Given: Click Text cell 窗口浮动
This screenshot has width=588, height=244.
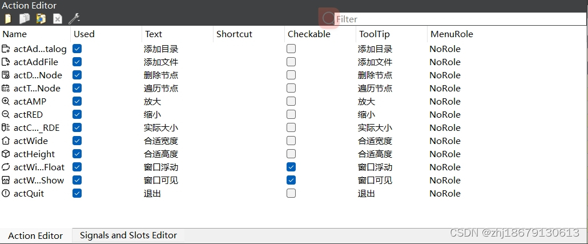Looking at the screenshot, I should click(x=161, y=167).
